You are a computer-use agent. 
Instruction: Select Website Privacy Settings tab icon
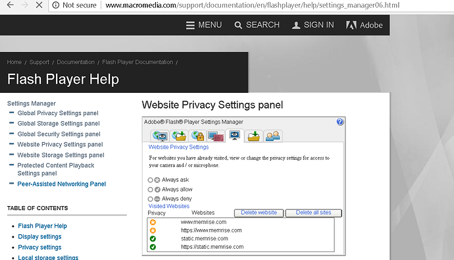coord(234,135)
